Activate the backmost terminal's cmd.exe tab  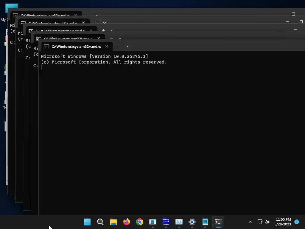tap(45, 15)
